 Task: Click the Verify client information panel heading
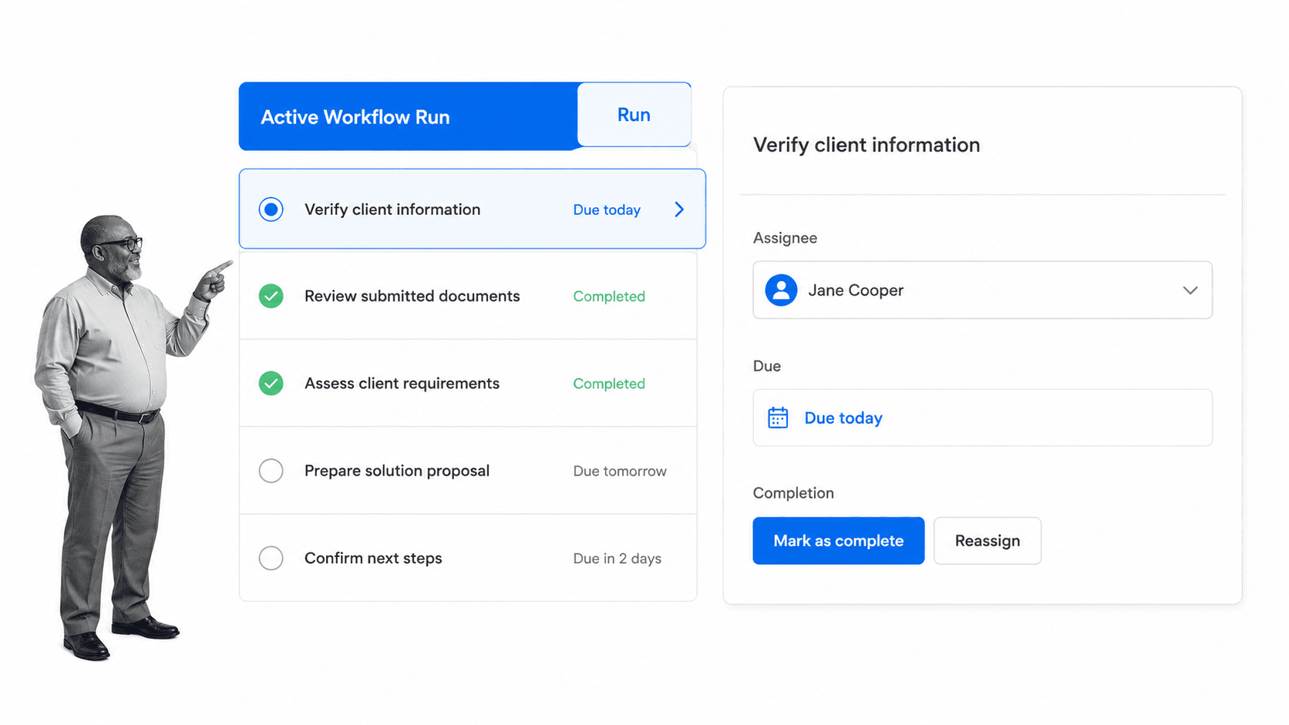click(x=867, y=145)
